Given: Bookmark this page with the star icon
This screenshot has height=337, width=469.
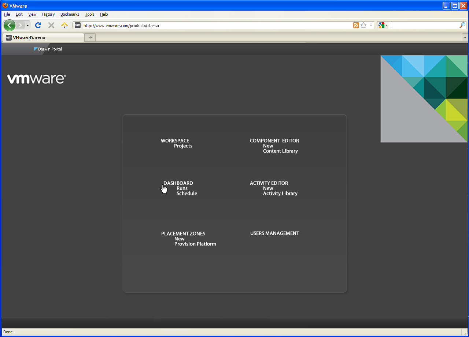Looking at the screenshot, I should coord(363,25).
